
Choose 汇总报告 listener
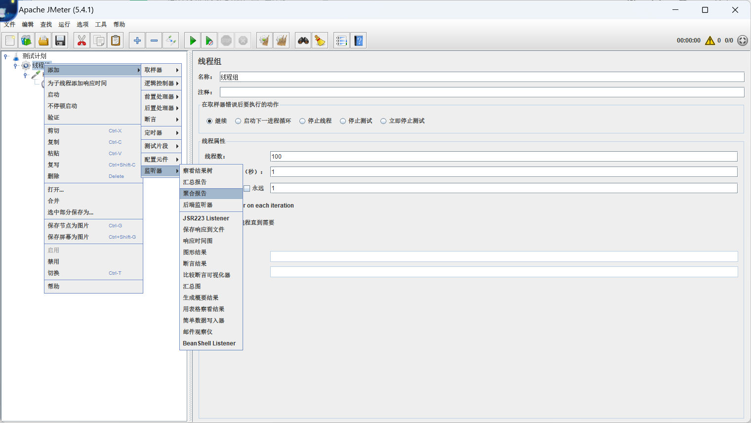pos(211,182)
